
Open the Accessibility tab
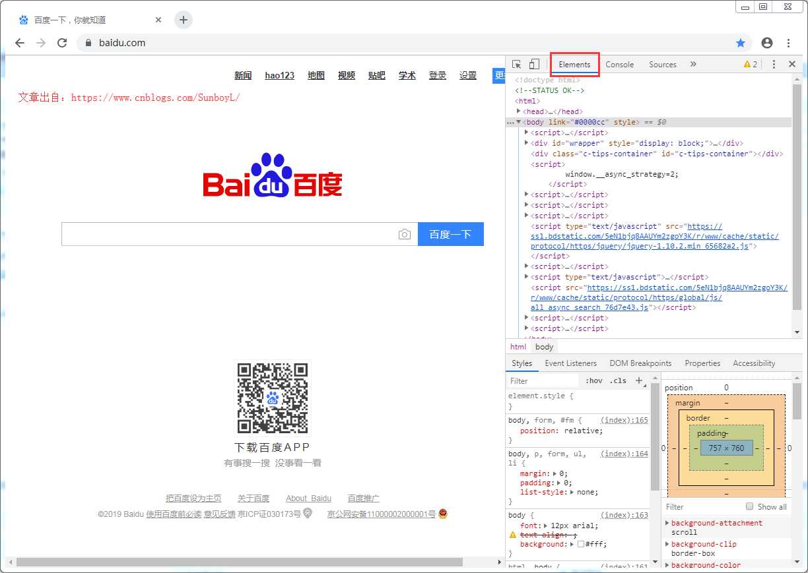754,363
